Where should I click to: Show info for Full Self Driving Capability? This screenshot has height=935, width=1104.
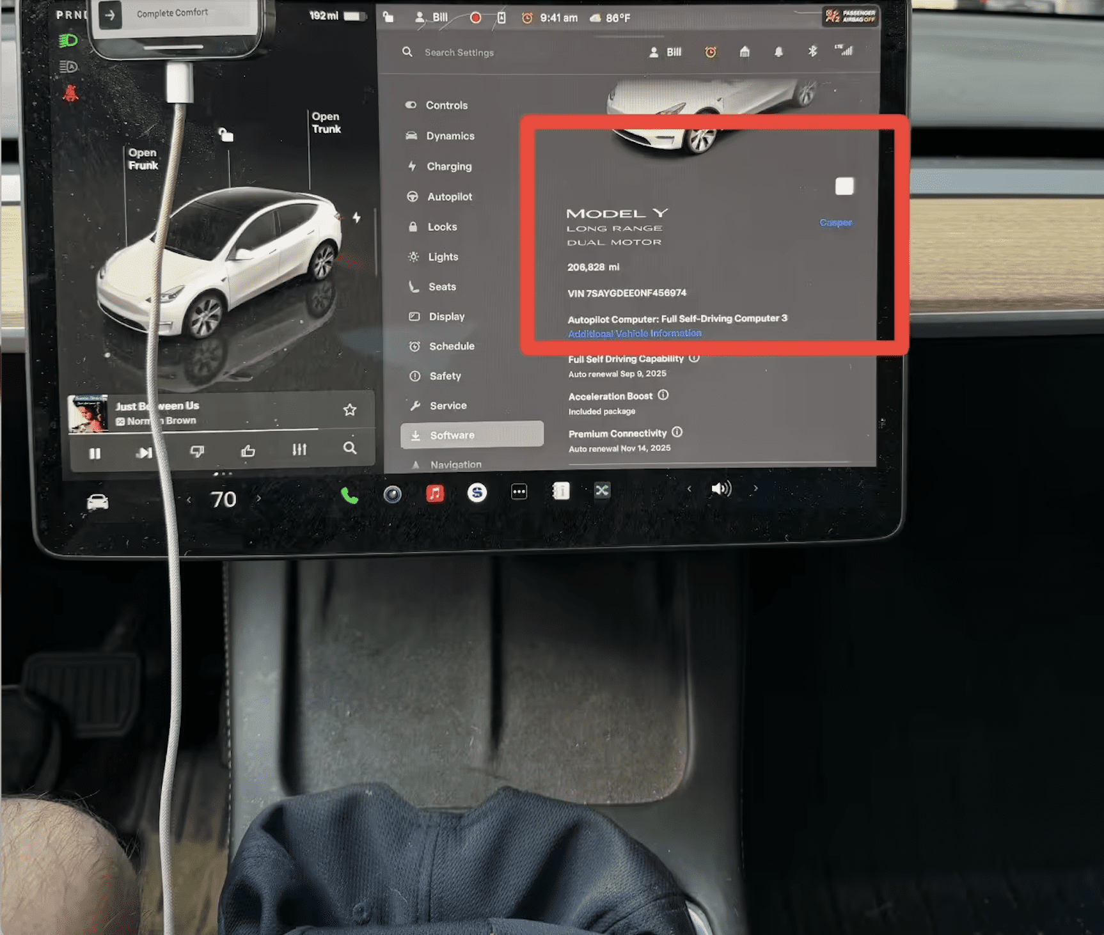695,358
